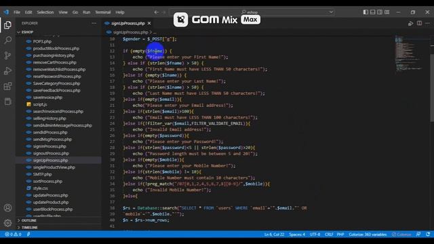Click the Colorize button in status bar
434x244 pixels.
(x=401, y=235)
